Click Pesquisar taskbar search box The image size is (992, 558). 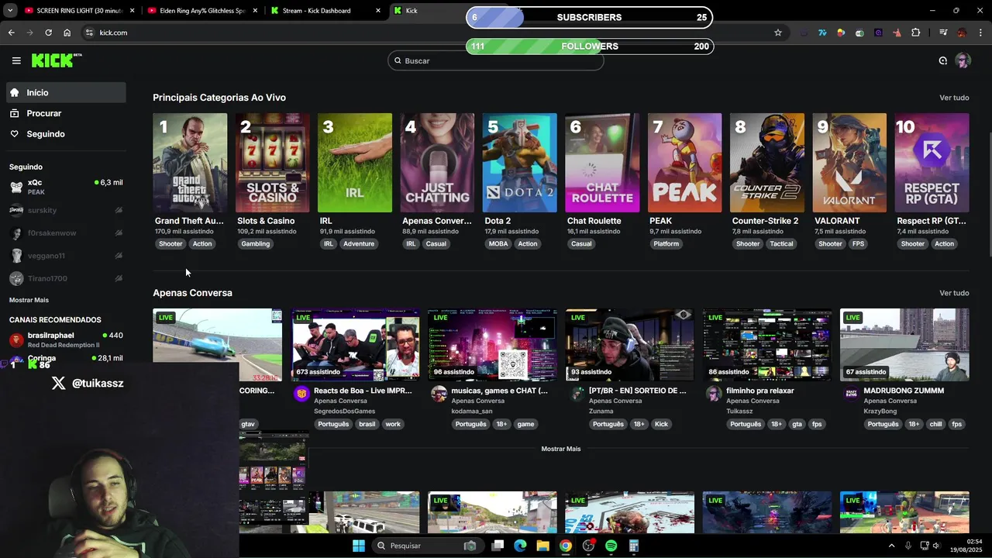(426, 546)
